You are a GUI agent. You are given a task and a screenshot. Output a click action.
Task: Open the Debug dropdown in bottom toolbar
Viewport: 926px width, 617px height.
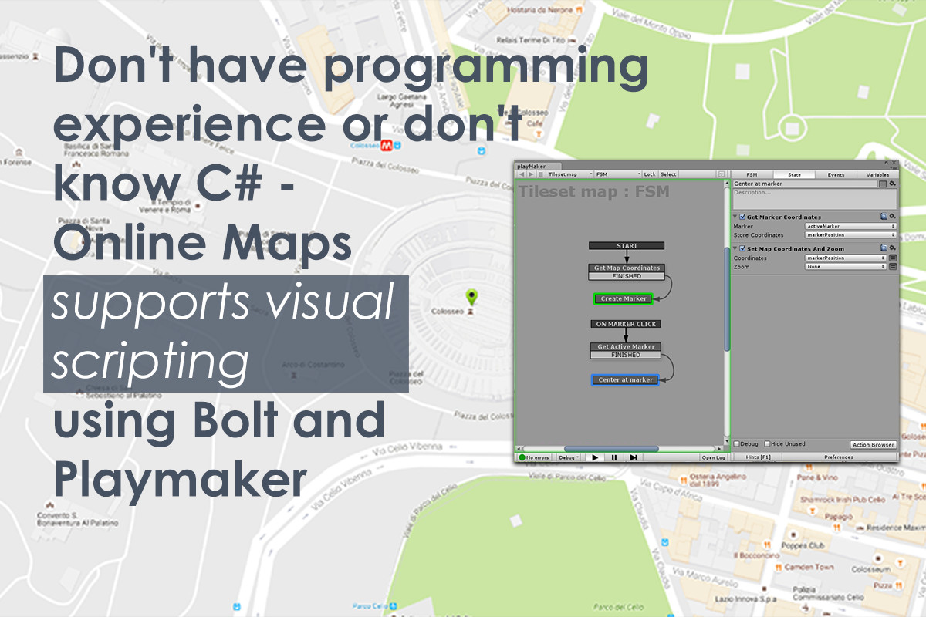[x=568, y=457]
